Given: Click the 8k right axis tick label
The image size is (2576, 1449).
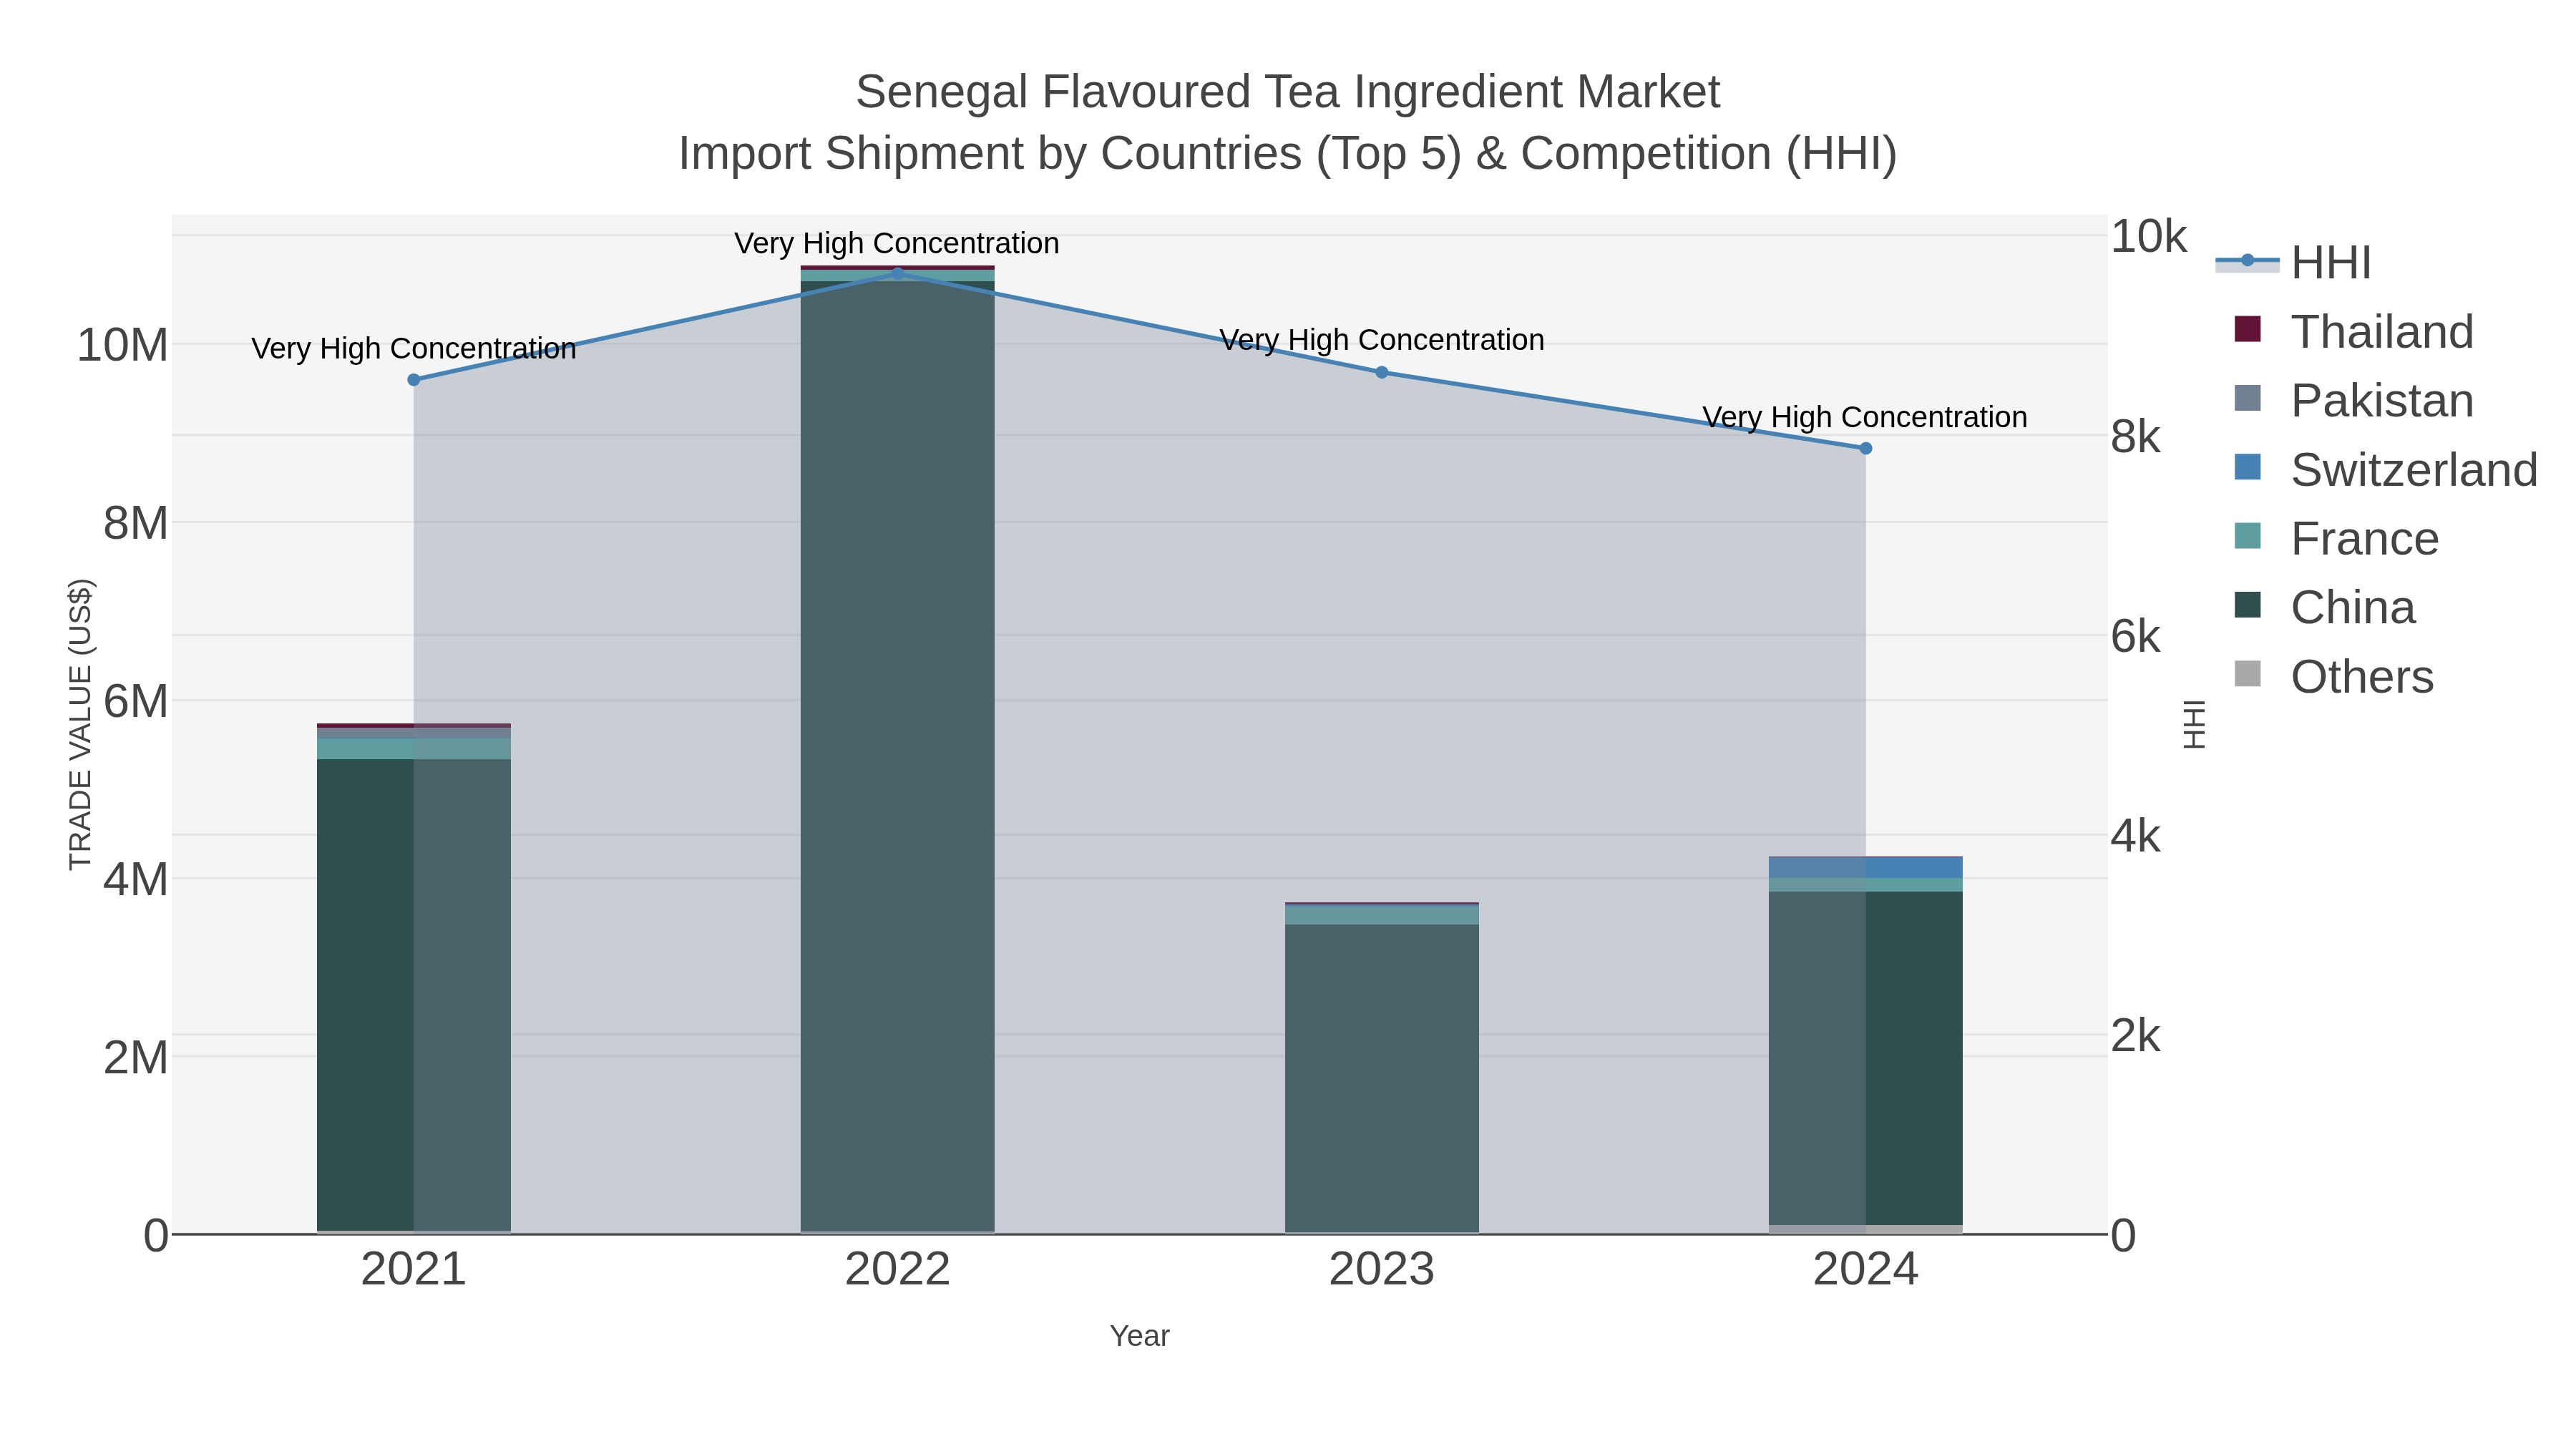Looking at the screenshot, I should [x=2136, y=437].
